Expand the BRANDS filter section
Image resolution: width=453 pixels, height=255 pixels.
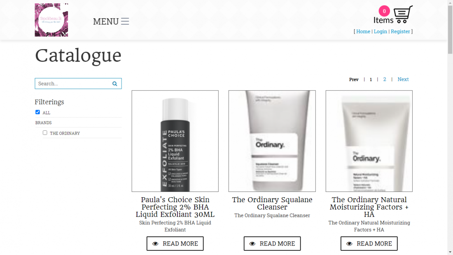coord(43,123)
